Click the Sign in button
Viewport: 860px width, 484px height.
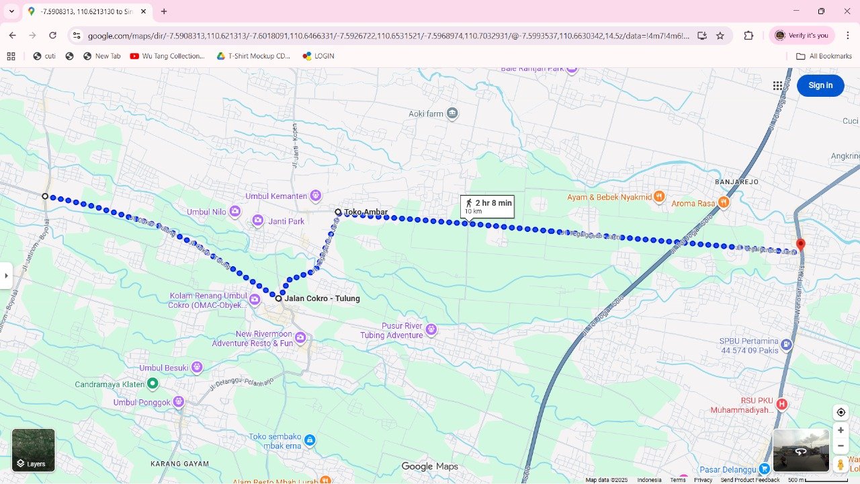820,85
